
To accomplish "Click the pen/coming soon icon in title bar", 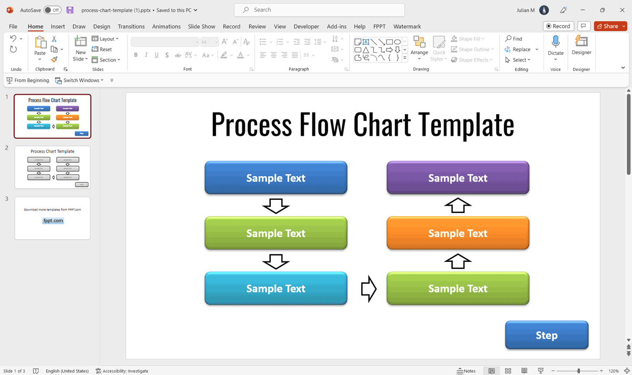I will [x=563, y=10].
